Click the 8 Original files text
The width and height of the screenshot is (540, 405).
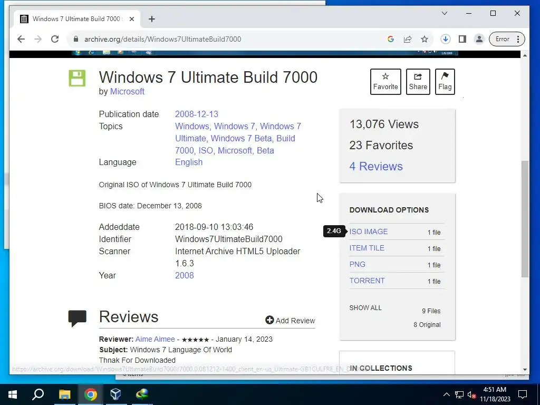[427, 324]
